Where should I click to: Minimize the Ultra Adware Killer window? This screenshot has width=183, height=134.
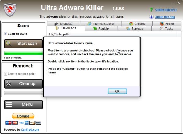coord(173,4)
